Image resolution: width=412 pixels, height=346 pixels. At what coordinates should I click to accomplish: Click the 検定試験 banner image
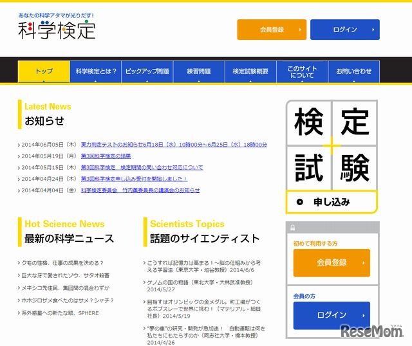pos(332,145)
